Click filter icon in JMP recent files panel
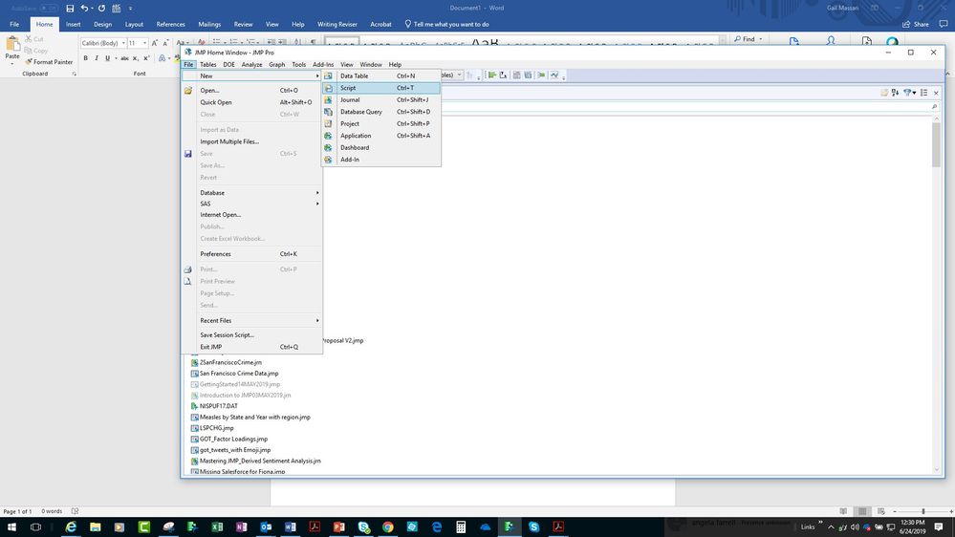This screenshot has height=537, width=955. [x=909, y=93]
